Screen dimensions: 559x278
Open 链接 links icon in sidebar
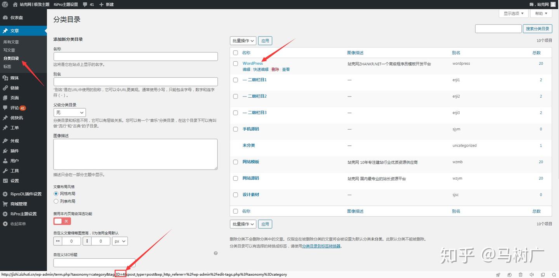(x=5, y=88)
